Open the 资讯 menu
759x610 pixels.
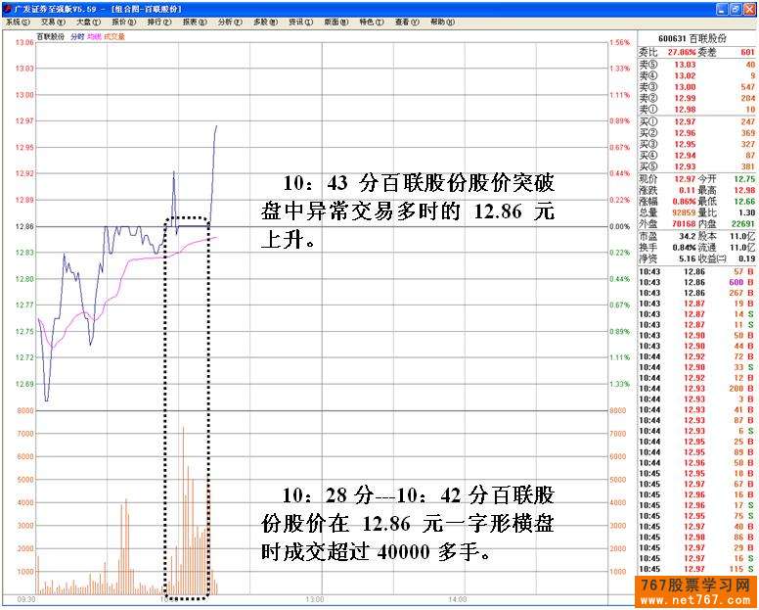(300, 23)
